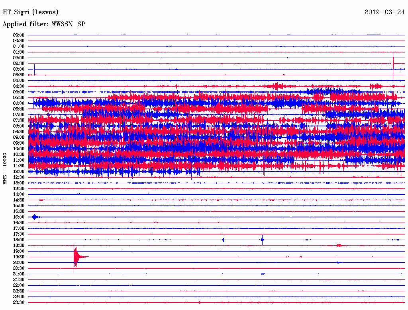408x310 pixels.
Task: Select the 01:00 time label
Action: pos(19,46)
